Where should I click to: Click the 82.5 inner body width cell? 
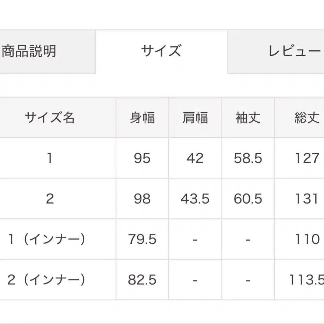[x=142, y=280]
